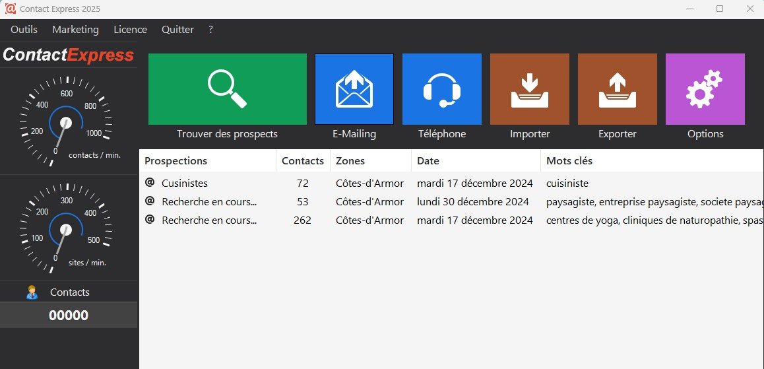Sort by the Date column header

tap(476, 161)
